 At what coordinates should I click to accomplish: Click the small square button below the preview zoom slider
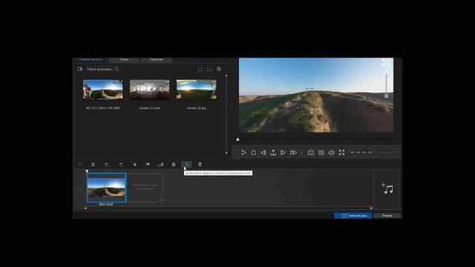pos(386,96)
